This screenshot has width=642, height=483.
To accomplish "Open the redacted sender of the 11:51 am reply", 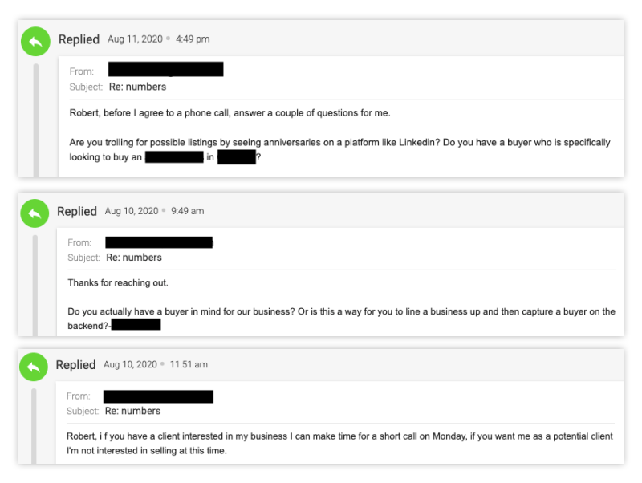I will [x=158, y=396].
